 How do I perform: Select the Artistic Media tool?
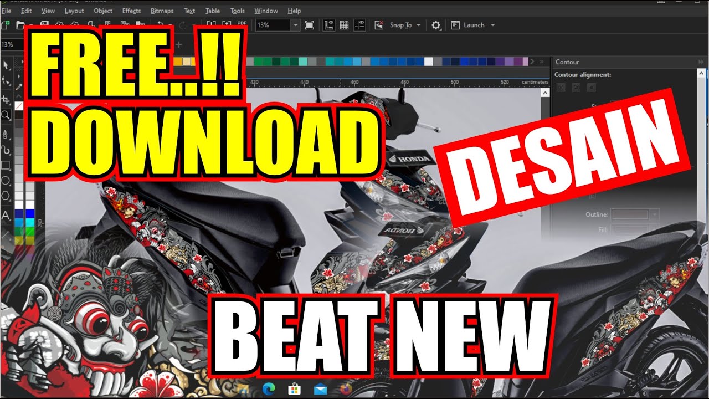coord(6,150)
